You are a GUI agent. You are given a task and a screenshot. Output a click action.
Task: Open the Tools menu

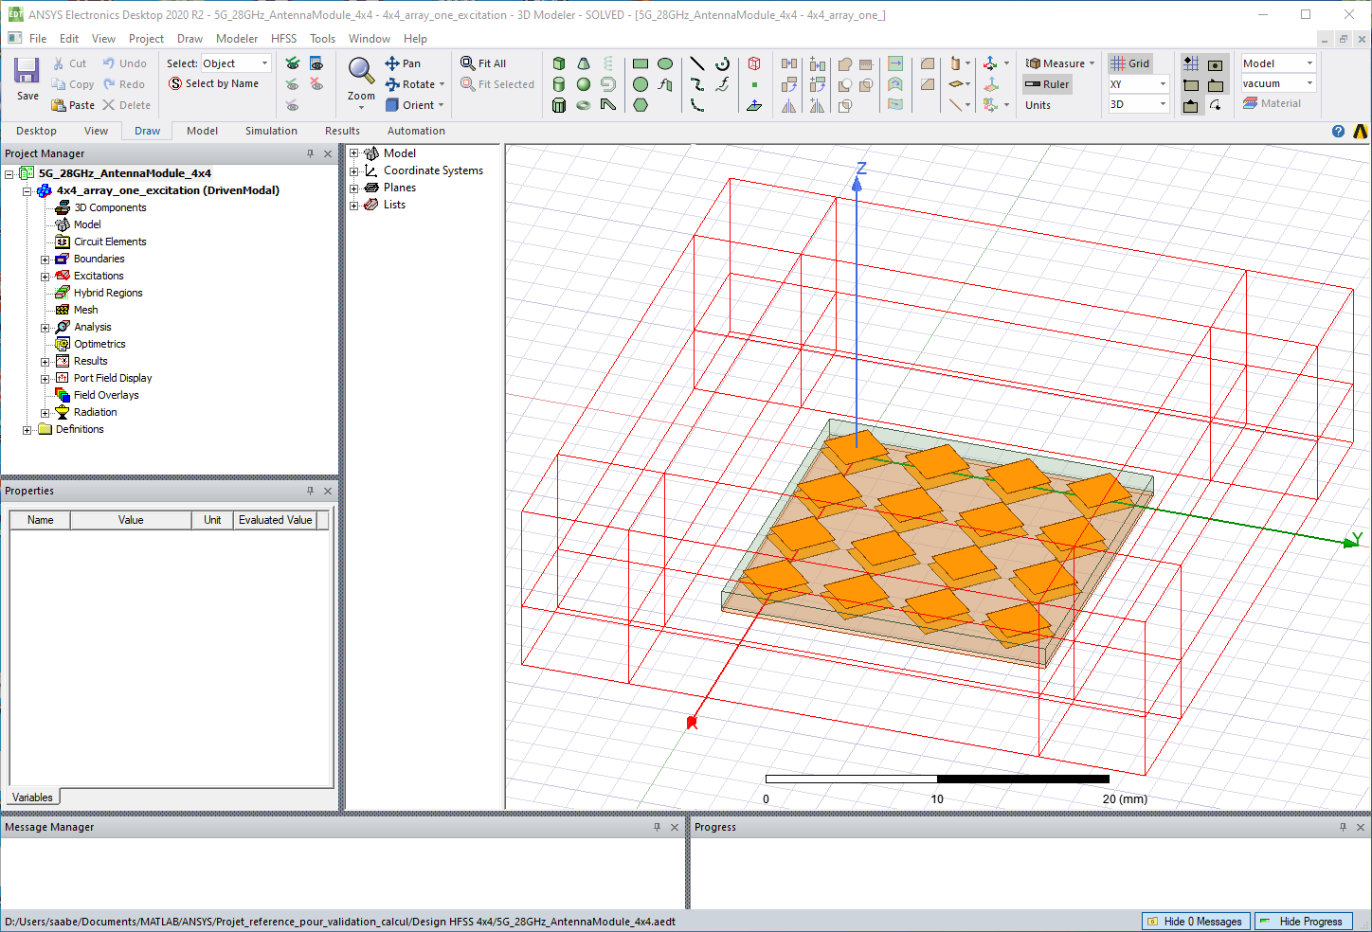click(x=323, y=39)
